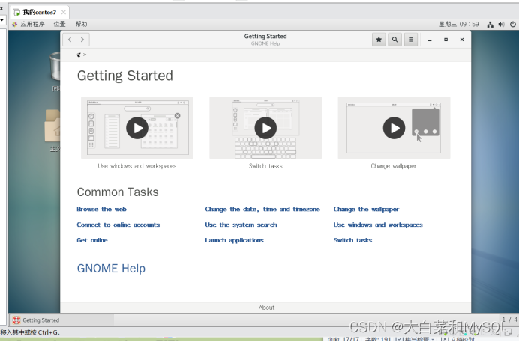Viewport: 519px width, 342px height.
Task: Play the Change wallpaper video
Action: coord(394,128)
